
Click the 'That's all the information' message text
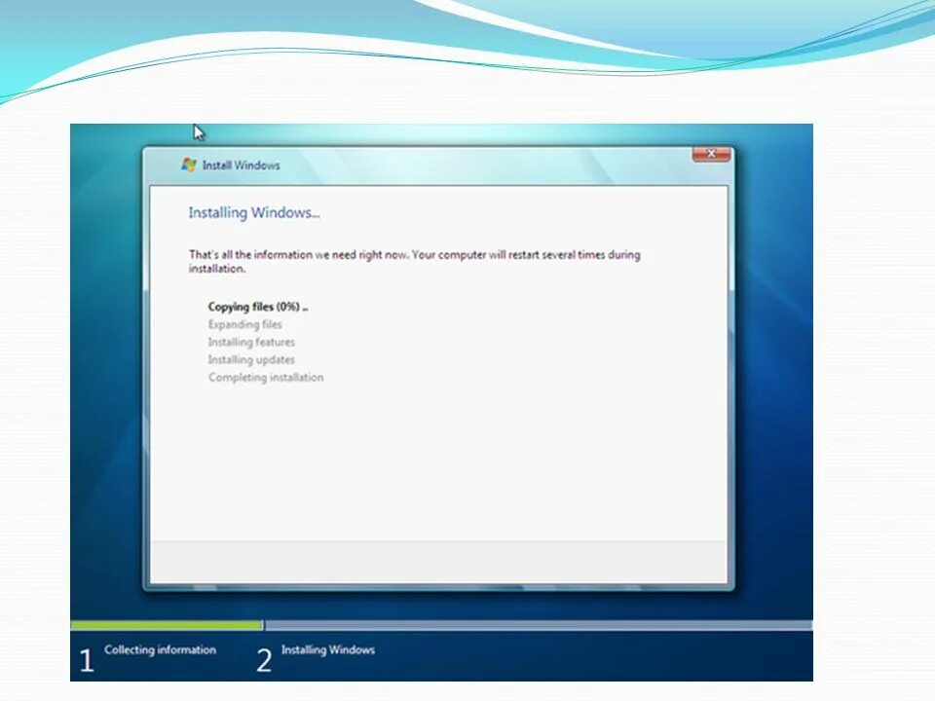[x=415, y=261]
